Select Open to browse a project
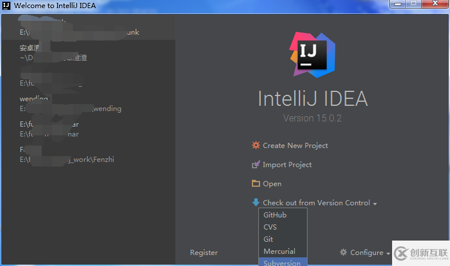 (x=272, y=184)
